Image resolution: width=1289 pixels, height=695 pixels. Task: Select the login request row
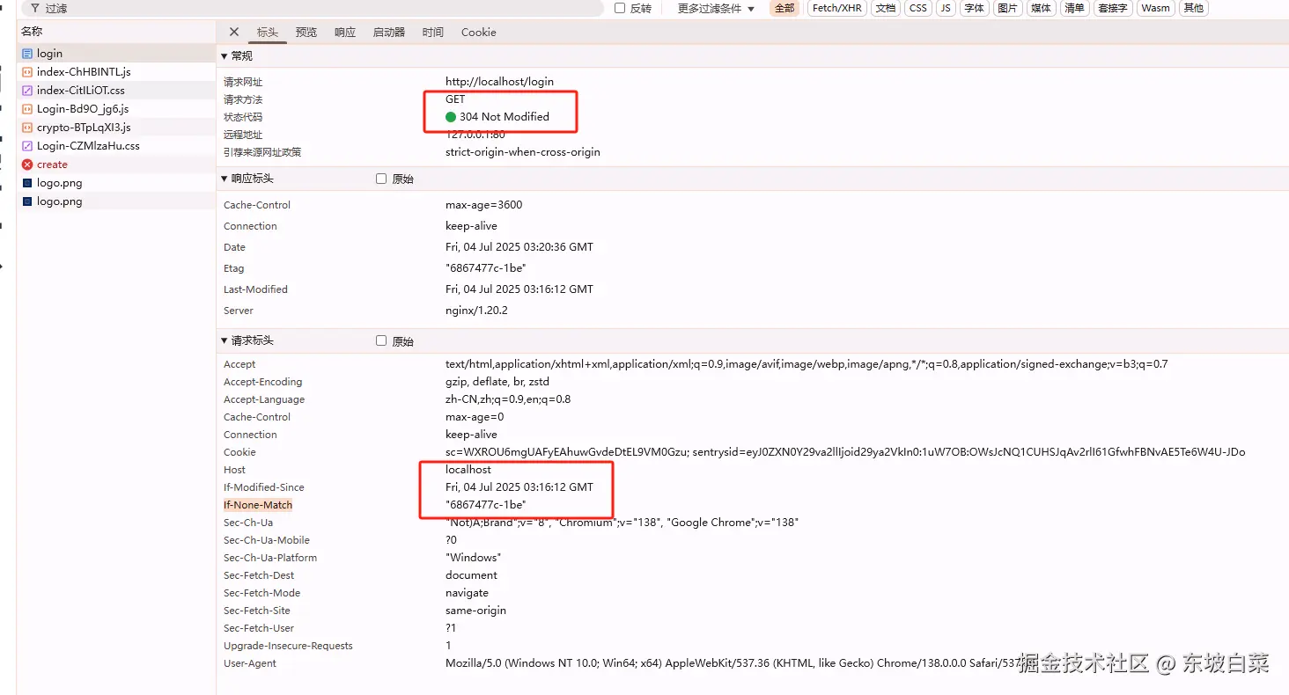pos(117,54)
